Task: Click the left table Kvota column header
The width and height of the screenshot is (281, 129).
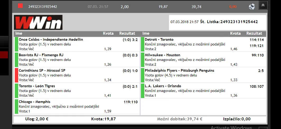Action: [x=108, y=33]
